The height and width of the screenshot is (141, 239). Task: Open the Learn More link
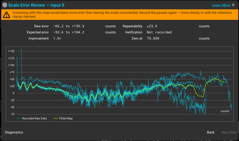tap(221, 5)
